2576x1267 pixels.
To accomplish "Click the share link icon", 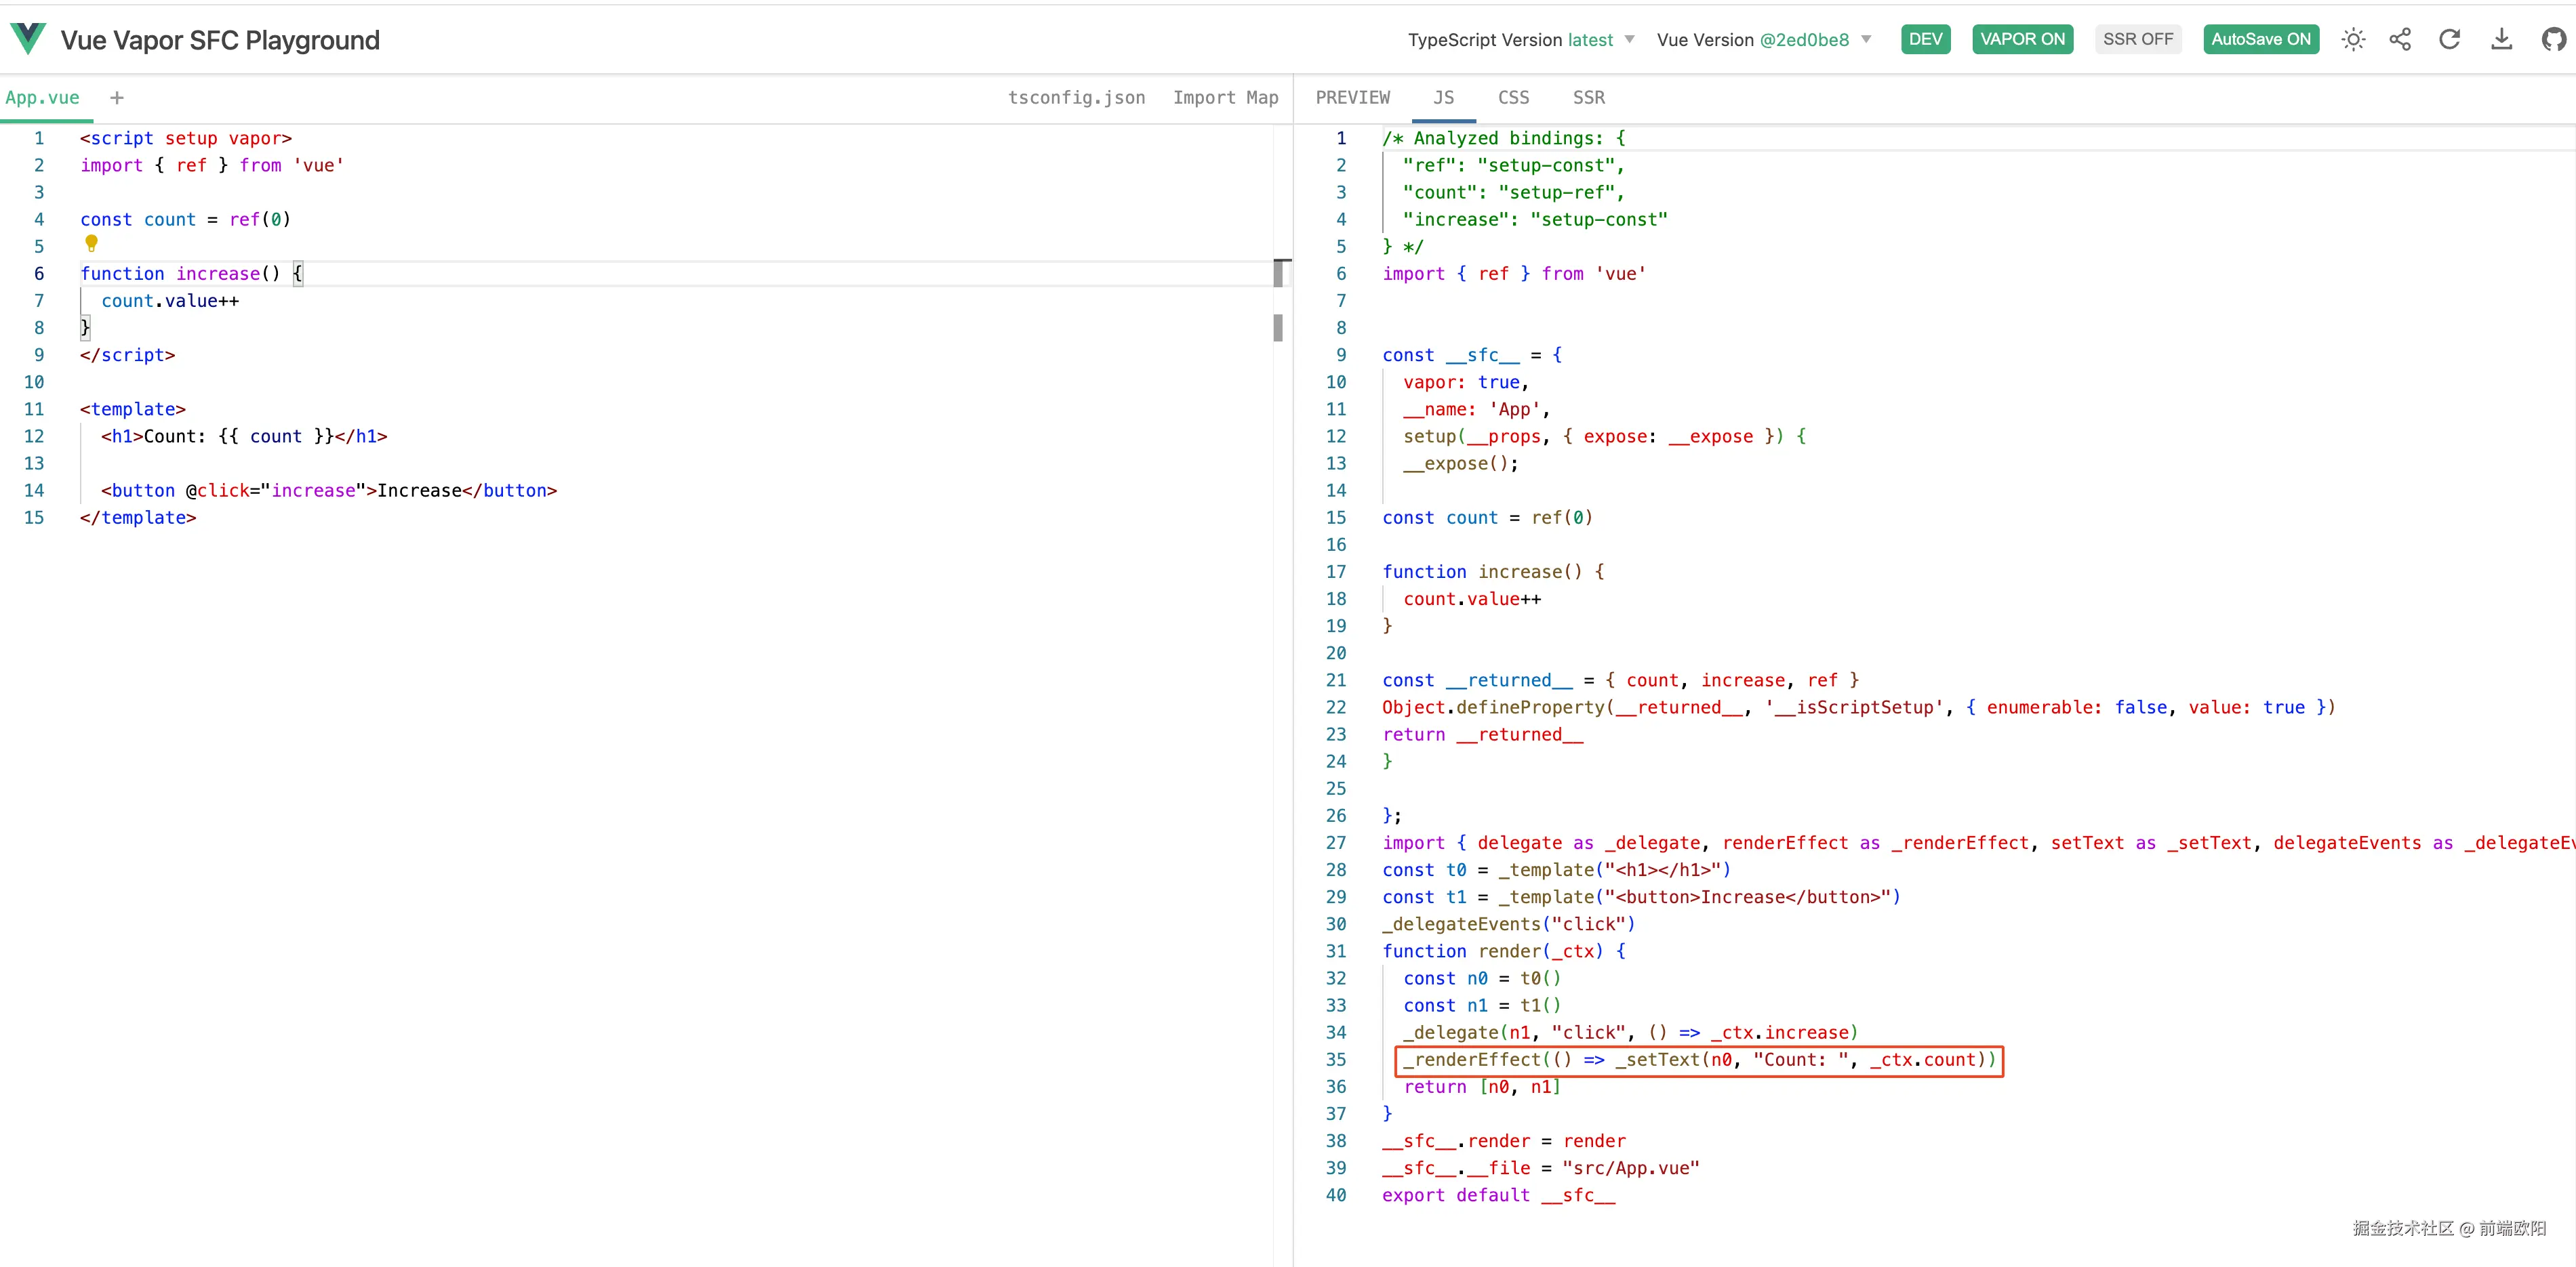I will point(2400,40).
